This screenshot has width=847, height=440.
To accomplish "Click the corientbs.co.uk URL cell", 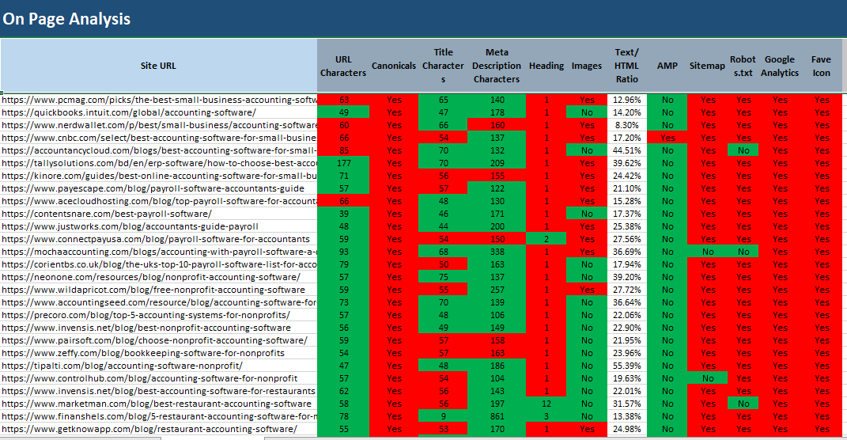I will (x=159, y=264).
